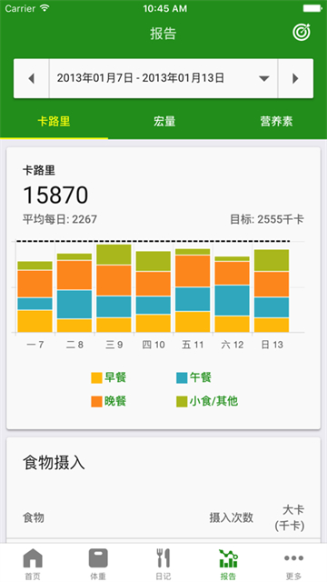Click the 平均每日: 2267 text

point(60,219)
